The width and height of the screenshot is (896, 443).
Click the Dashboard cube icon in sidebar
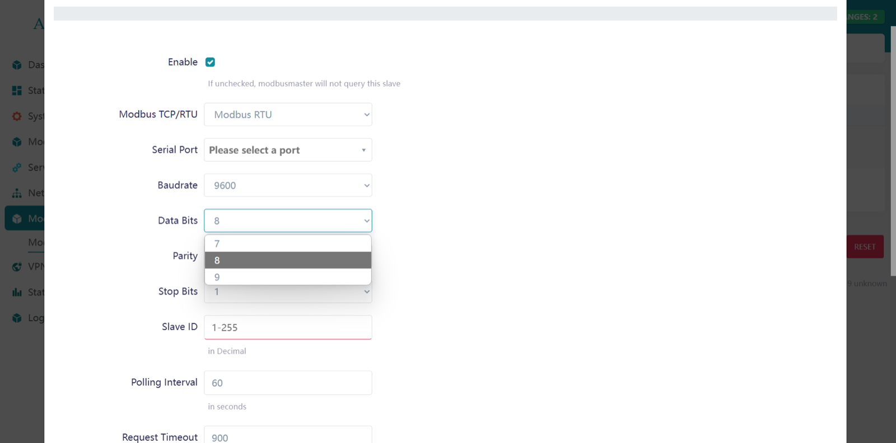point(17,65)
